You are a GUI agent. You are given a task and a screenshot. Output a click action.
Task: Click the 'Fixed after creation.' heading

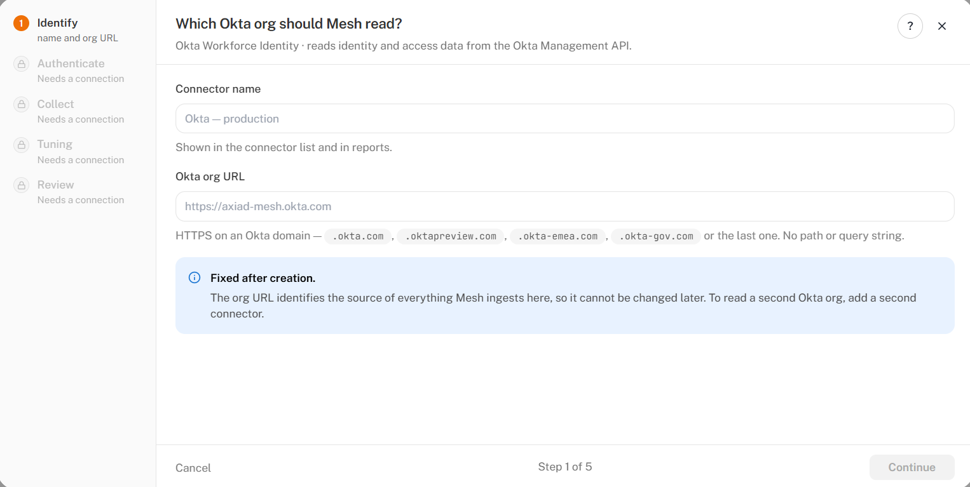(263, 278)
